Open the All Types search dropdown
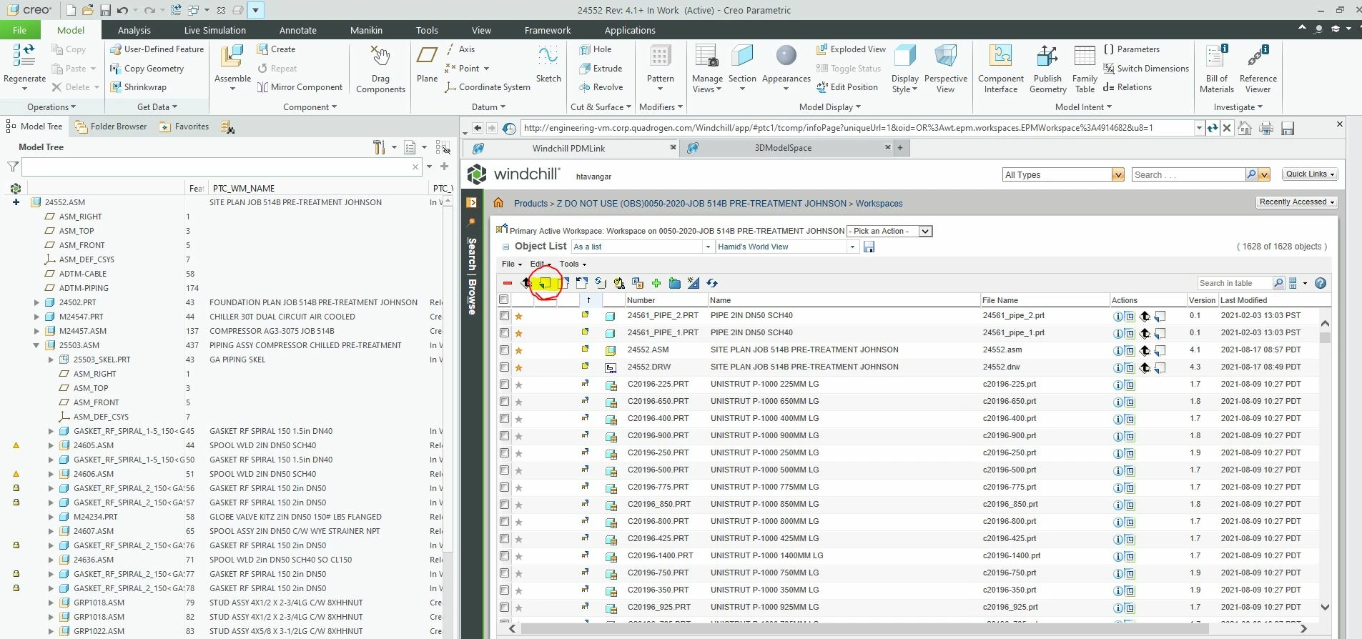1362x639 pixels. pos(1118,174)
